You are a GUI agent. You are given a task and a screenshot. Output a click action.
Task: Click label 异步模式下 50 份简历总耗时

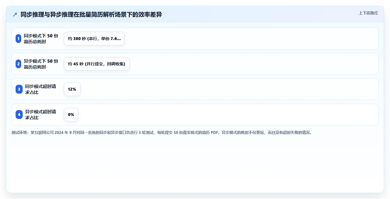(41, 64)
